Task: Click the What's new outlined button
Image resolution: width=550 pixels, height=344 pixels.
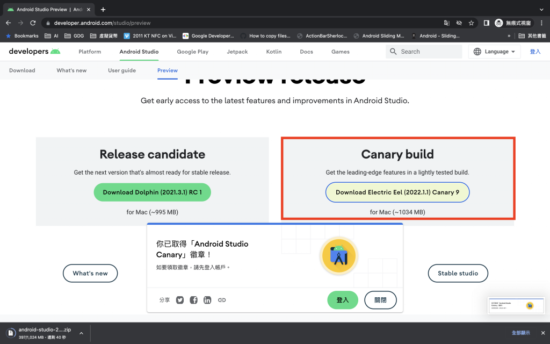Action: (x=90, y=273)
